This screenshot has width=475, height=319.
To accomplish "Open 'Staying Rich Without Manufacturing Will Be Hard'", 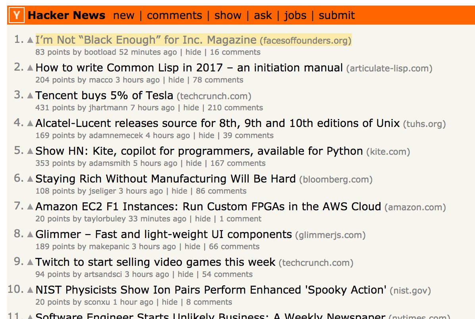I will click(165, 179).
